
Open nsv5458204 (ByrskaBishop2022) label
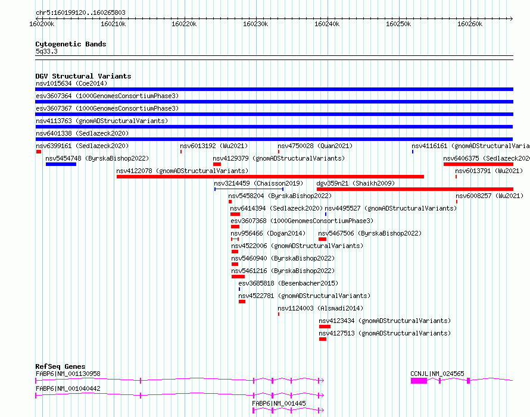click(x=280, y=196)
